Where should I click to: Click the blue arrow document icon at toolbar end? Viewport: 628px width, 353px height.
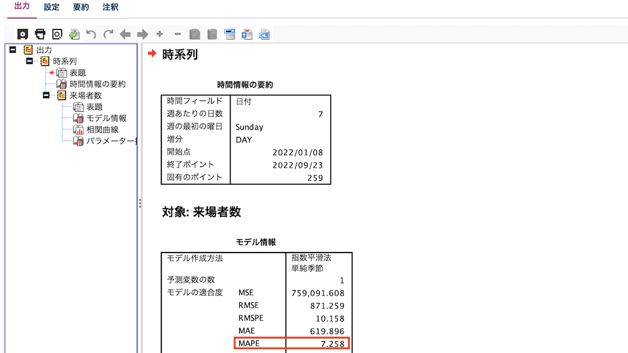point(264,34)
